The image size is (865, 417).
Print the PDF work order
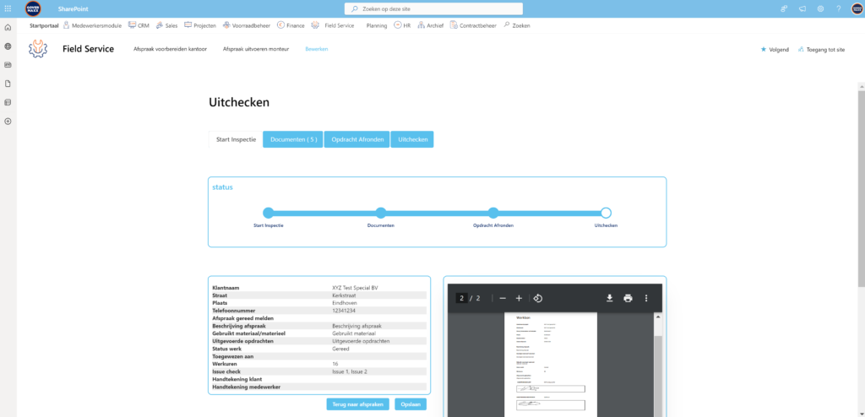click(628, 298)
